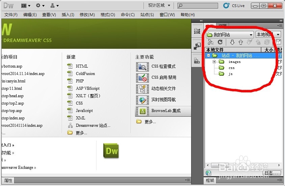This screenshot has height=186, width=285.
Task: Click the 实时视图导航 feature icon
Action: [142, 100]
